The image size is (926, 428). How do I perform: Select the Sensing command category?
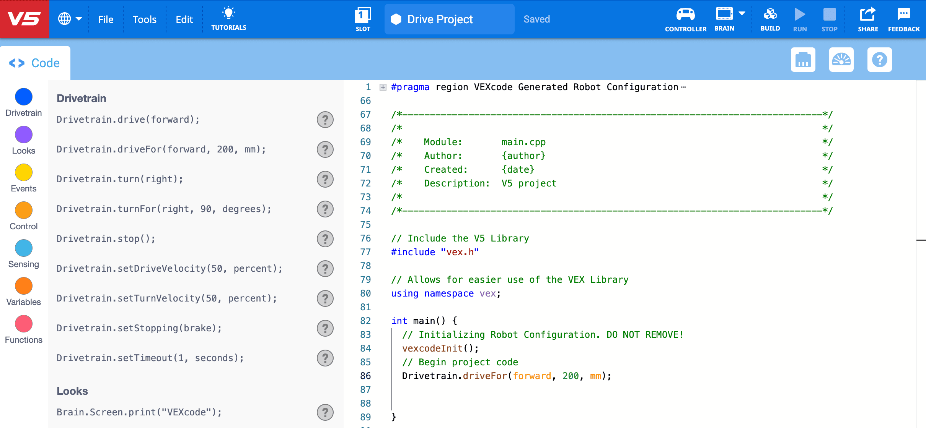click(23, 248)
